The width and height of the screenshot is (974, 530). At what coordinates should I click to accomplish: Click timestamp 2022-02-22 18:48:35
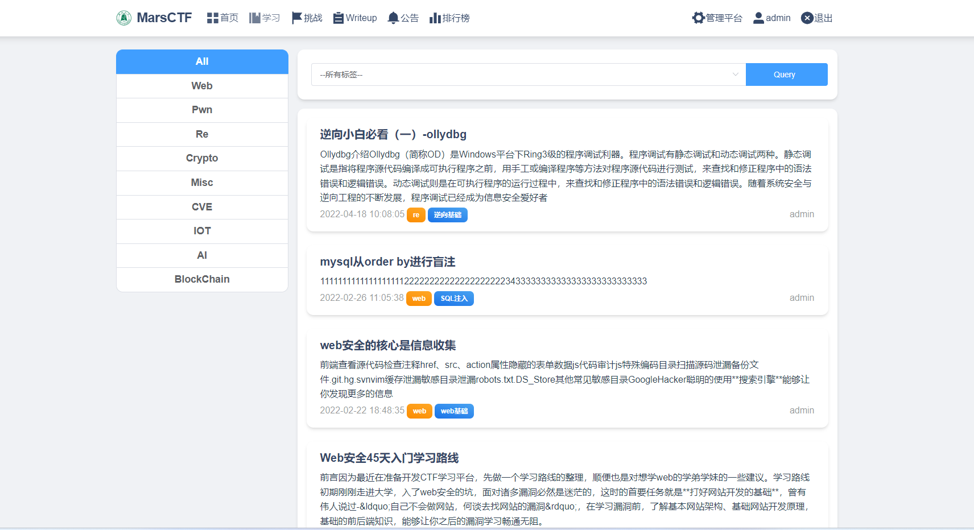[x=362, y=411]
